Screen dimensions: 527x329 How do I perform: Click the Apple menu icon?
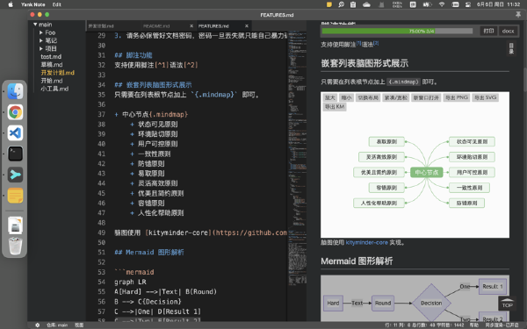[x=11, y=4]
